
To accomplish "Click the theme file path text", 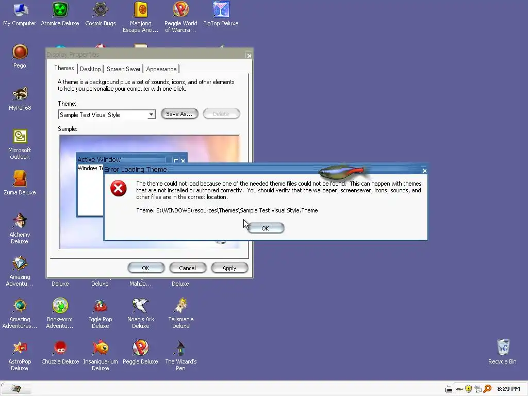I will coord(227,210).
